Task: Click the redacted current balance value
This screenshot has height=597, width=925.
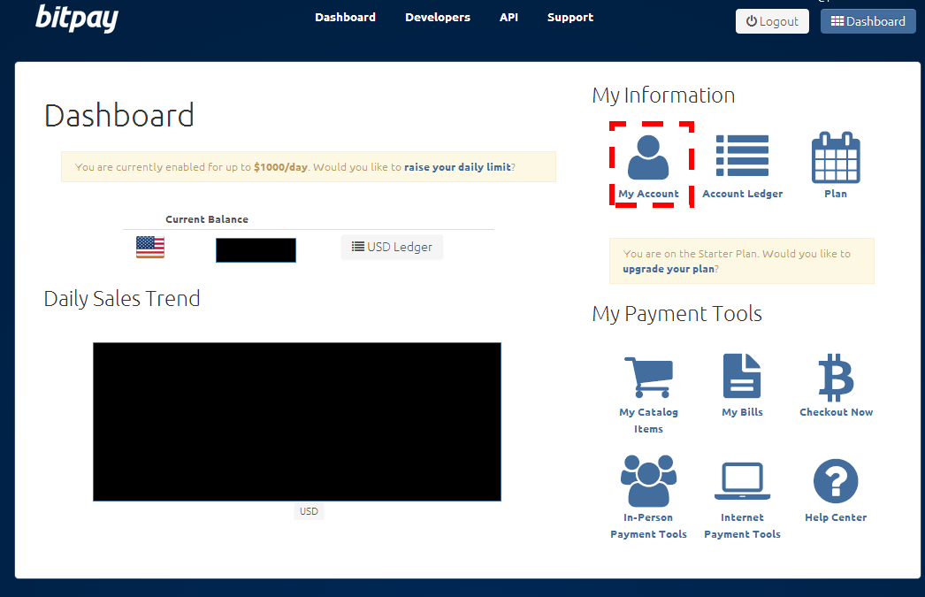Action: pyautogui.click(x=256, y=250)
